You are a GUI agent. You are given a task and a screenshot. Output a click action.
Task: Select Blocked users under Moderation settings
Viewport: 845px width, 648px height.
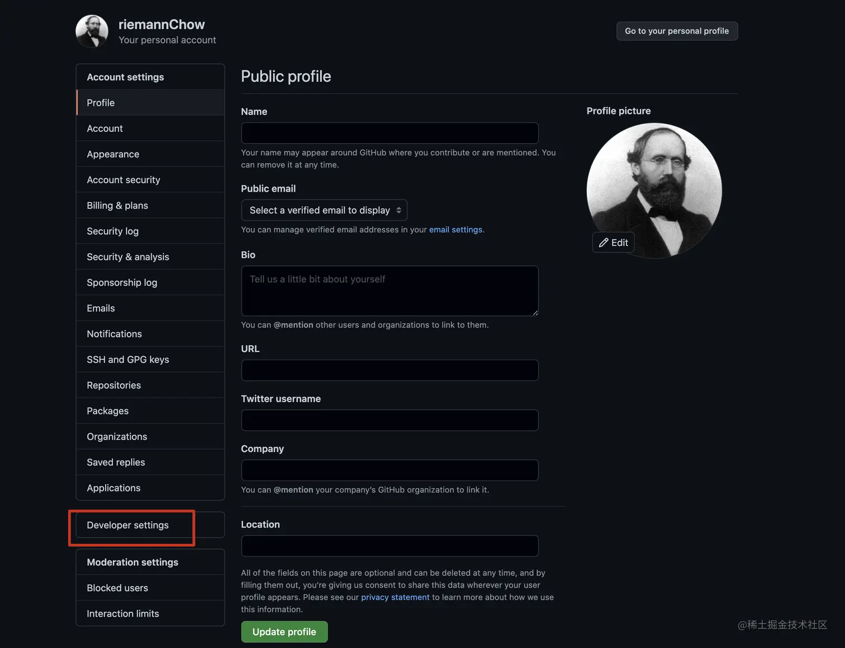tap(150, 588)
